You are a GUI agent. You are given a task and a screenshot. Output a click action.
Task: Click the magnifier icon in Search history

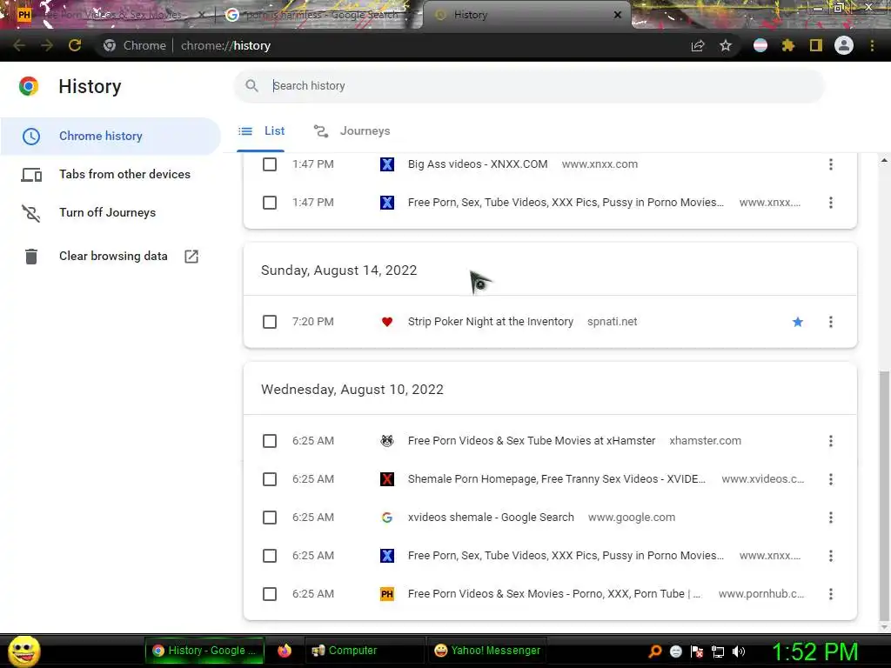pyautogui.click(x=251, y=86)
